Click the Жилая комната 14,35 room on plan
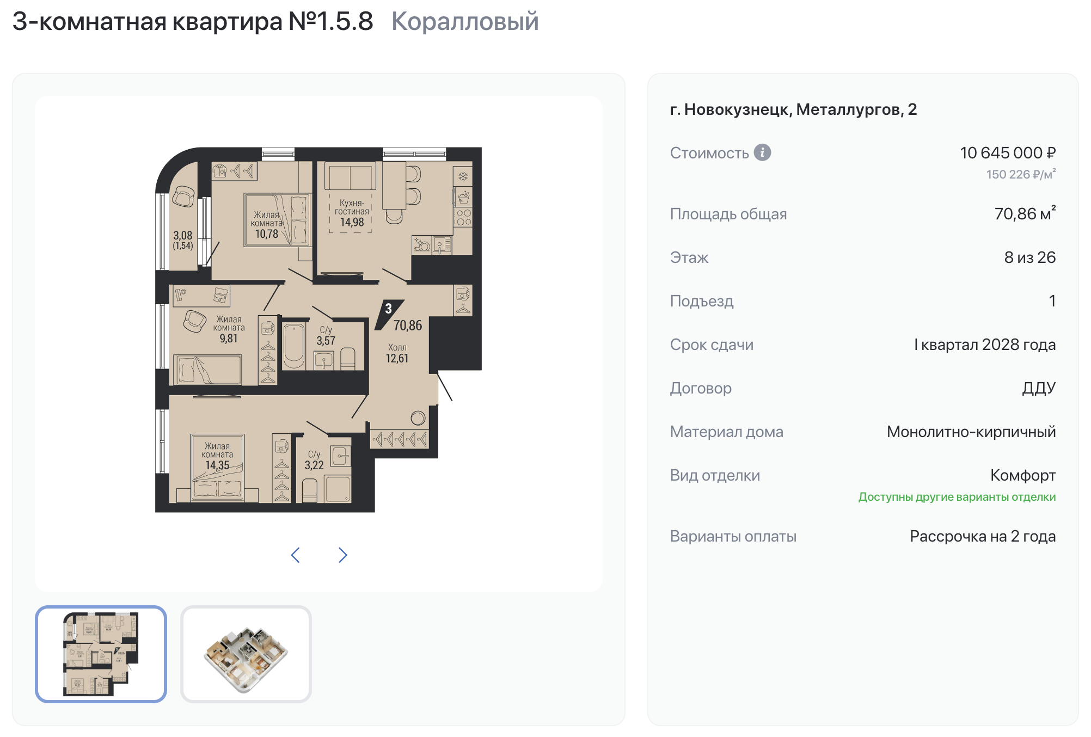The image size is (1091, 737). tap(217, 456)
